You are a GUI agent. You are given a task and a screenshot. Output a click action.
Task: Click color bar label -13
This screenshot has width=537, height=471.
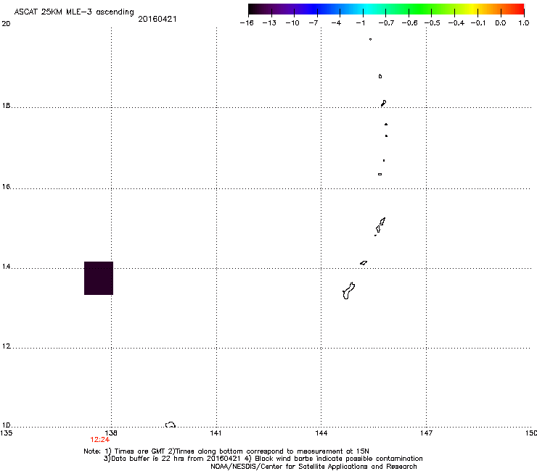(269, 23)
